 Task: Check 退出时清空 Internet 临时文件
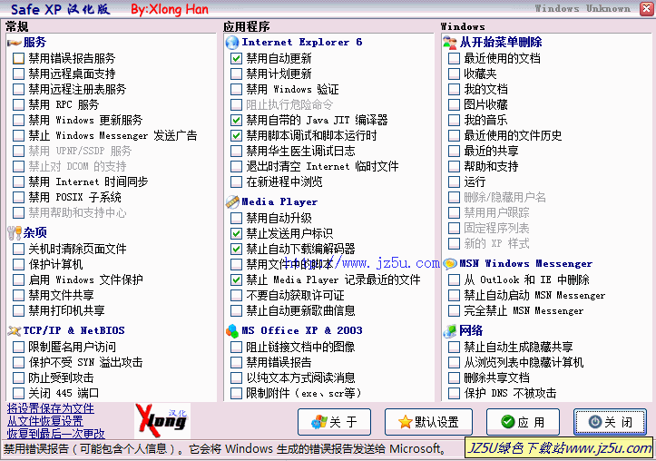tap(237, 166)
